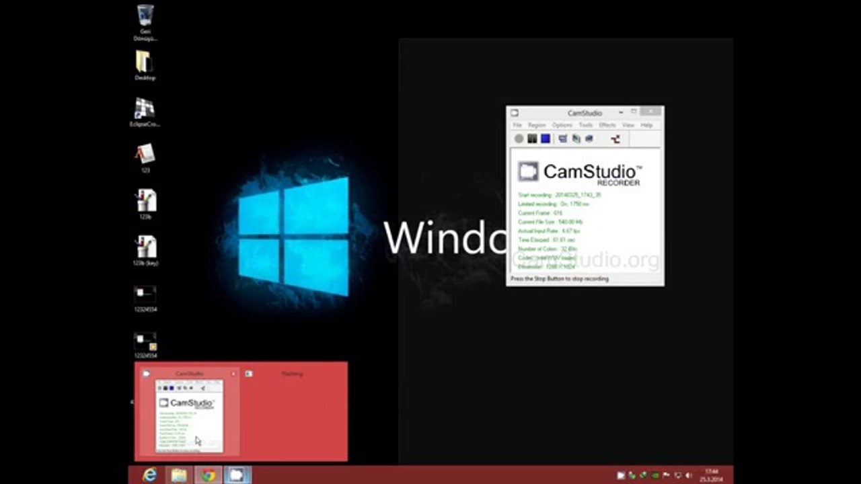The image size is (861, 484).
Task: Click the CamStudio taskbar button
Action: (237, 475)
